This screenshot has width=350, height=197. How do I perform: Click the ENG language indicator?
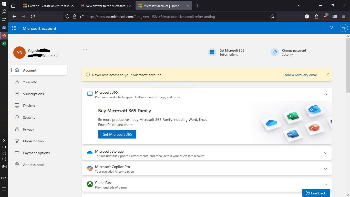4,166
